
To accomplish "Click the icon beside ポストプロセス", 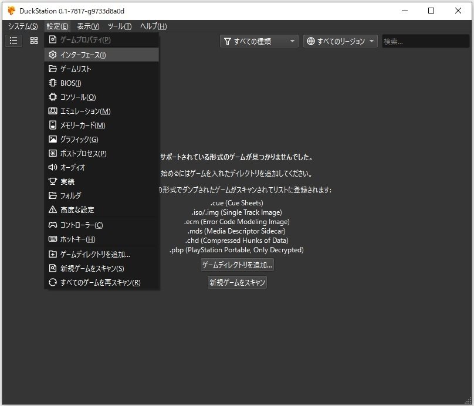I will click(53, 153).
